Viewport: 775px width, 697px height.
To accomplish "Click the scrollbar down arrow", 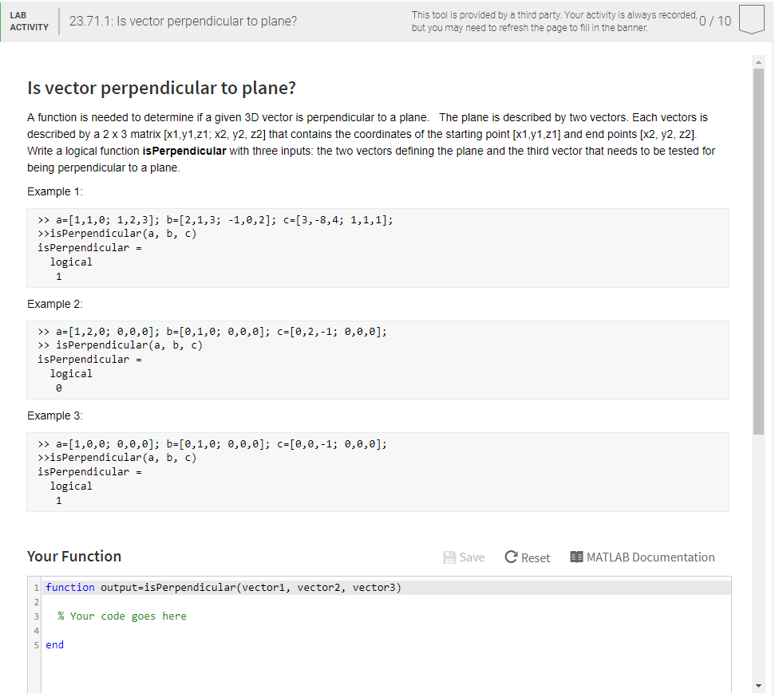I will coord(758,684).
